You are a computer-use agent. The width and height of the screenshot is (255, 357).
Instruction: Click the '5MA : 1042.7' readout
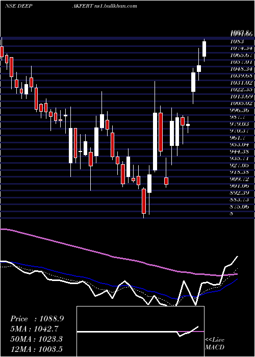(x=35, y=329)
